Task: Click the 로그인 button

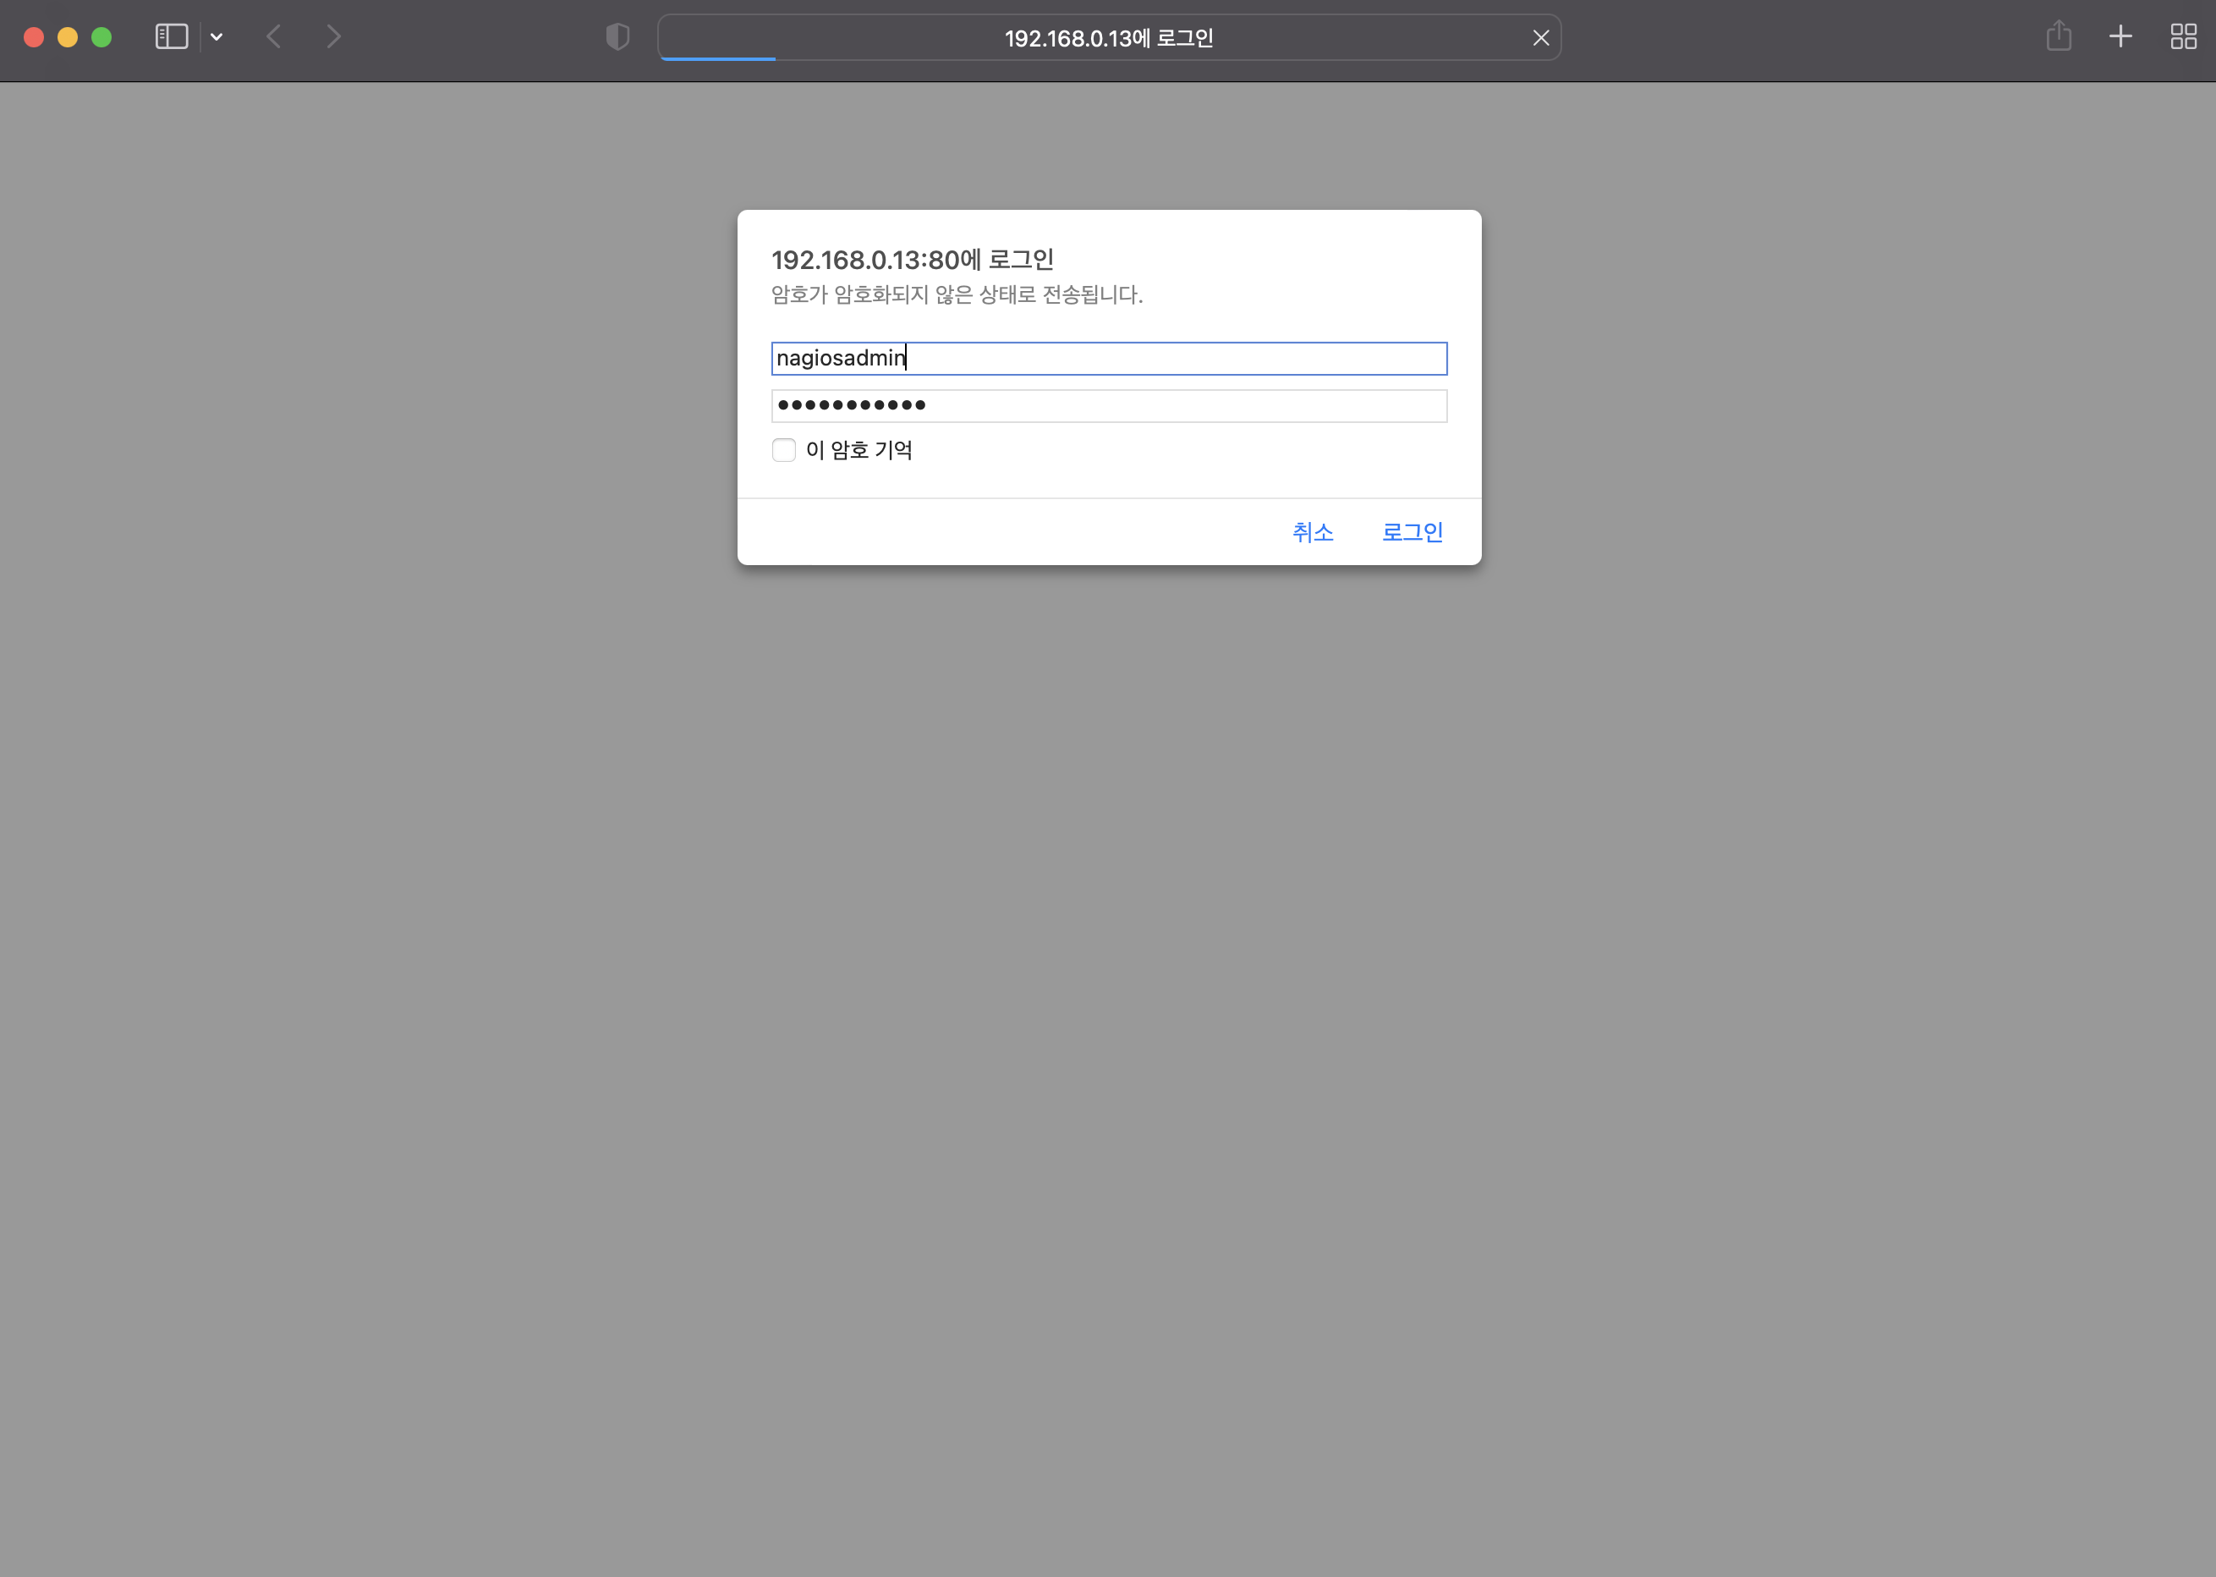Action: (x=1412, y=532)
